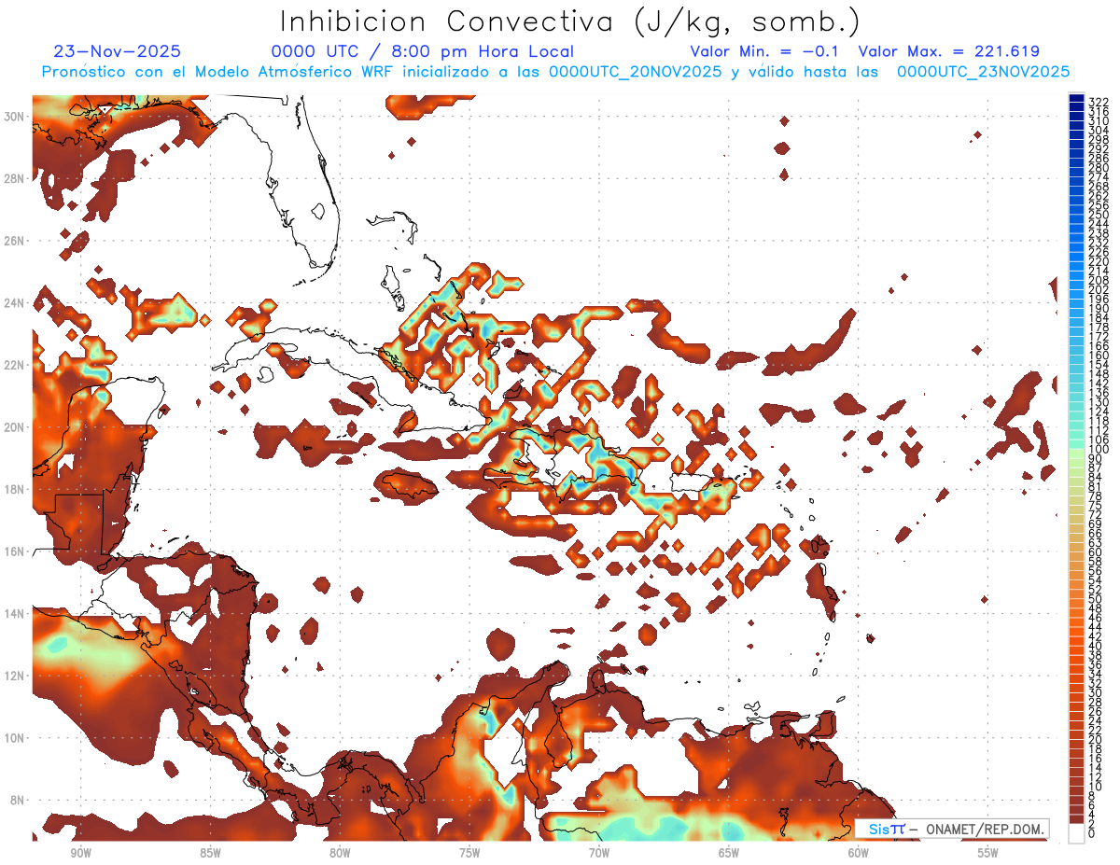
Task: Click the 90W longitude label
Action: coord(80,853)
